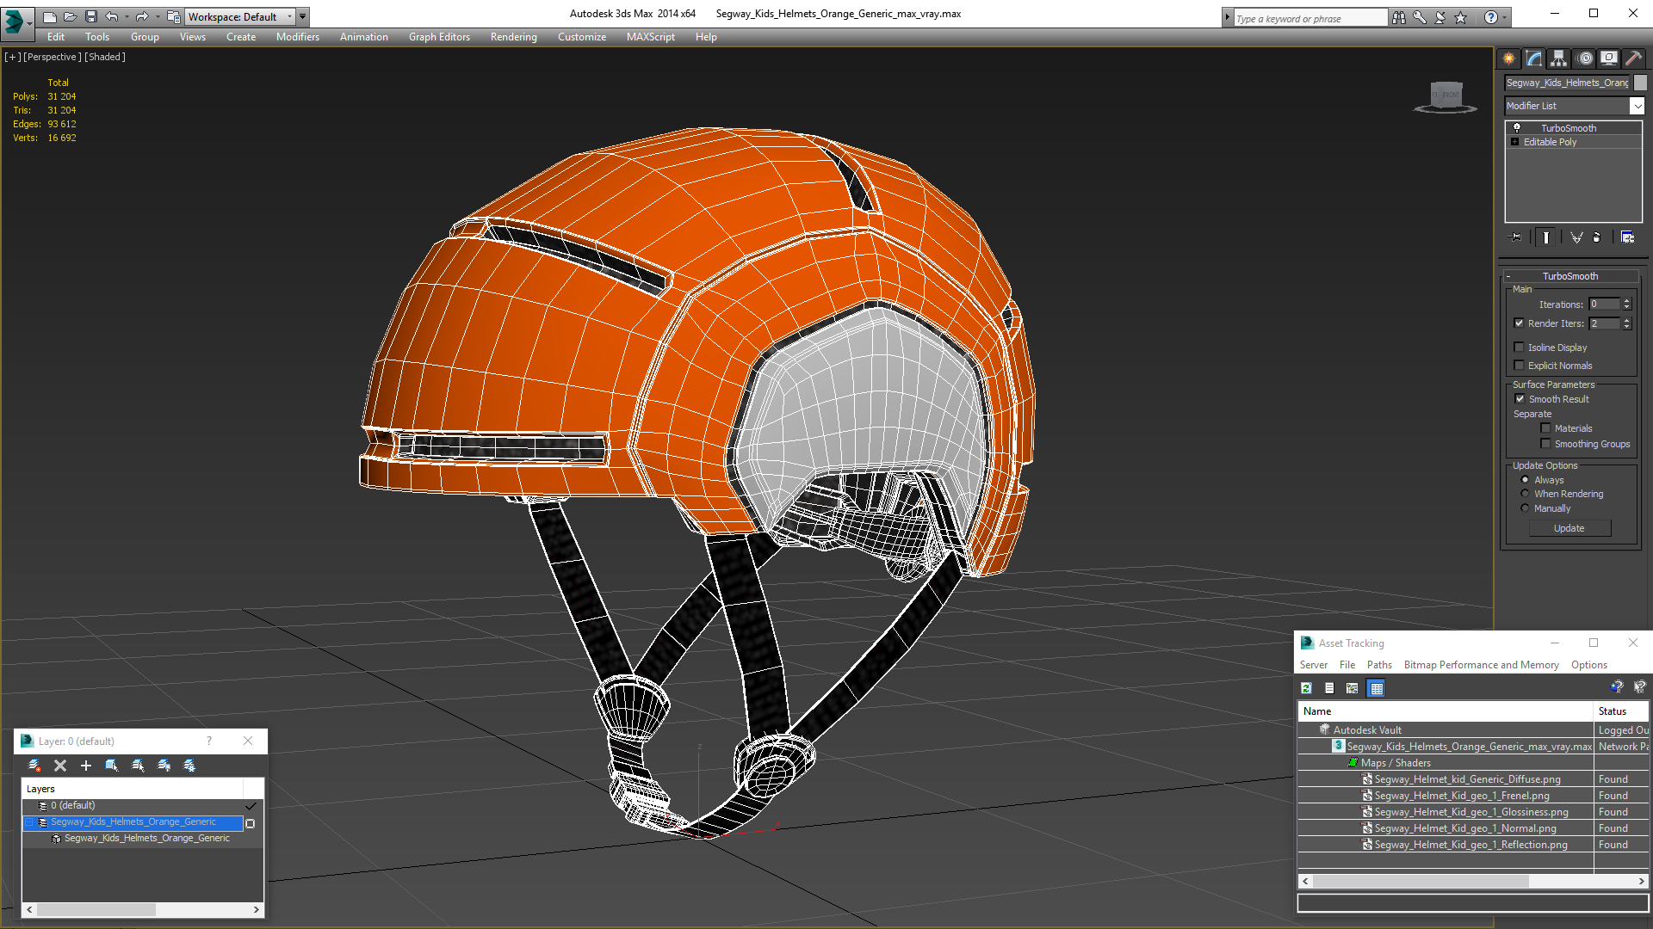The height and width of the screenshot is (929, 1653).
Task: Click the TurboSmooth Update button
Action: click(x=1569, y=528)
